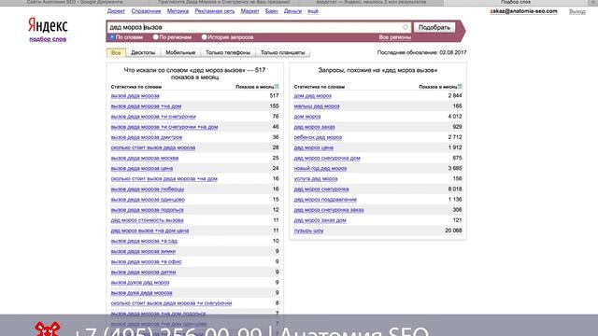Open the query вызов деда мороза подольск
This screenshot has width=598, height=336.
click(148, 210)
